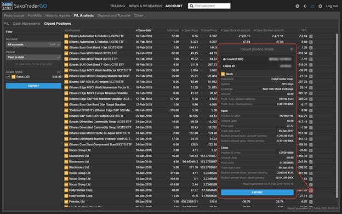Screen dimensions: 342x214
Task: Toggle the light/dark theme contrast icon
Action: (x=305, y=6)
